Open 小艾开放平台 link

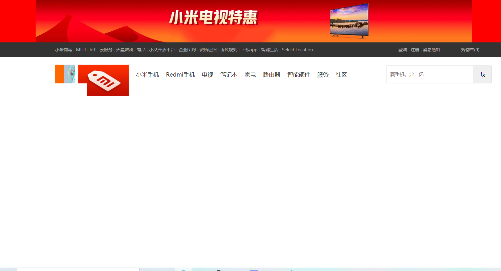(x=162, y=50)
